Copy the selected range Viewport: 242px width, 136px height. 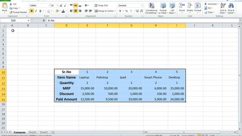click(x=14, y=8)
